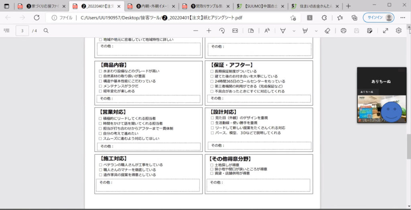The image size is (411, 210).
Task: Click その他 field under 営業対応
Action: [149, 147]
